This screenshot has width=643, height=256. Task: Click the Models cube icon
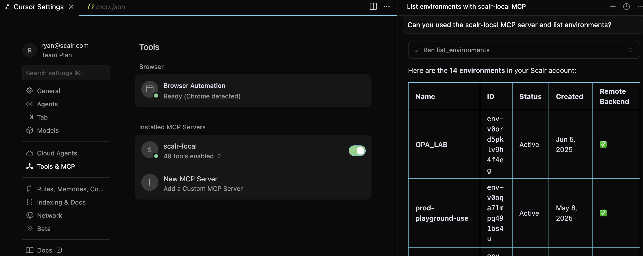click(30, 130)
